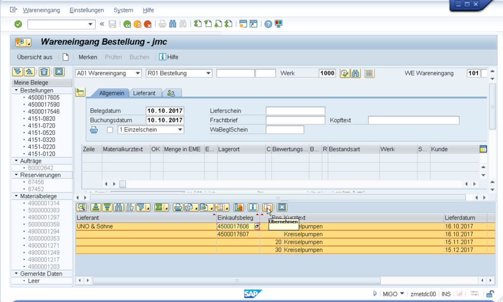Click the funnel filter icon in results toolbar
503x302 pixels.
[141, 207]
